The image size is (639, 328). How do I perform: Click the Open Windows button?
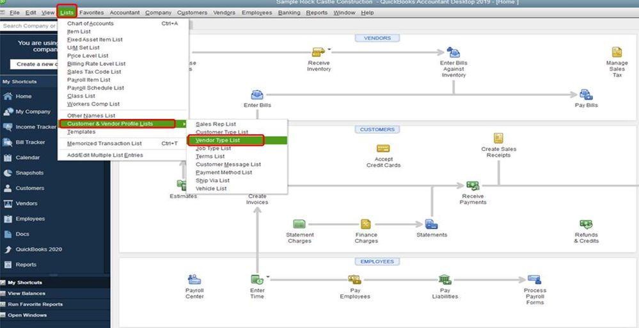point(27,315)
